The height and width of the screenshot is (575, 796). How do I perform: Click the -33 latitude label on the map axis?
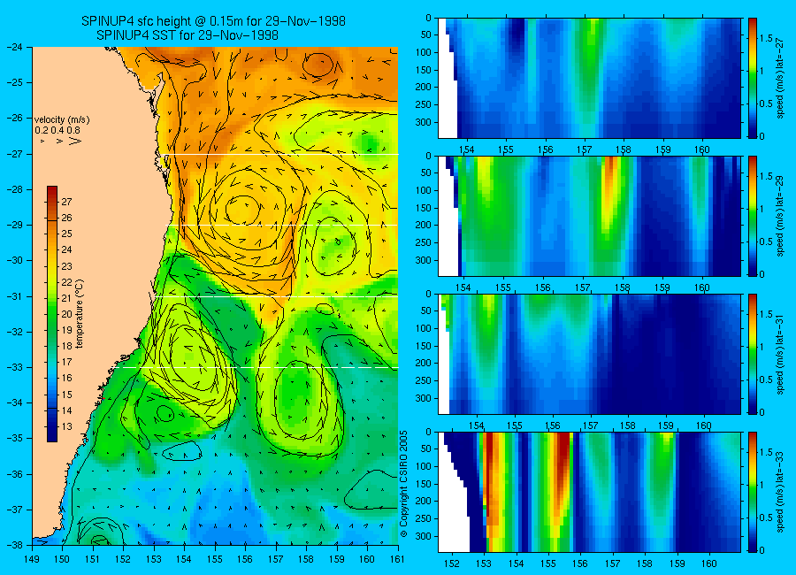[x=14, y=367]
